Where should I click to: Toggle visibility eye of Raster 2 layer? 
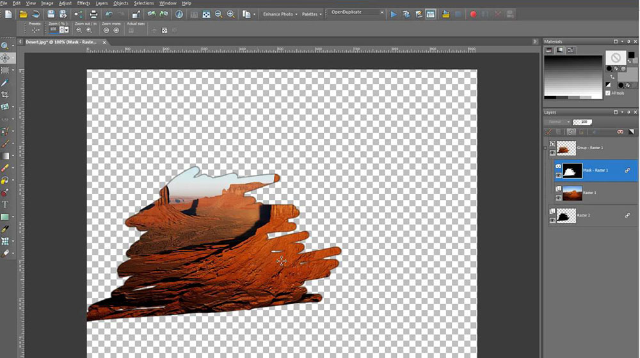pos(552,220)
